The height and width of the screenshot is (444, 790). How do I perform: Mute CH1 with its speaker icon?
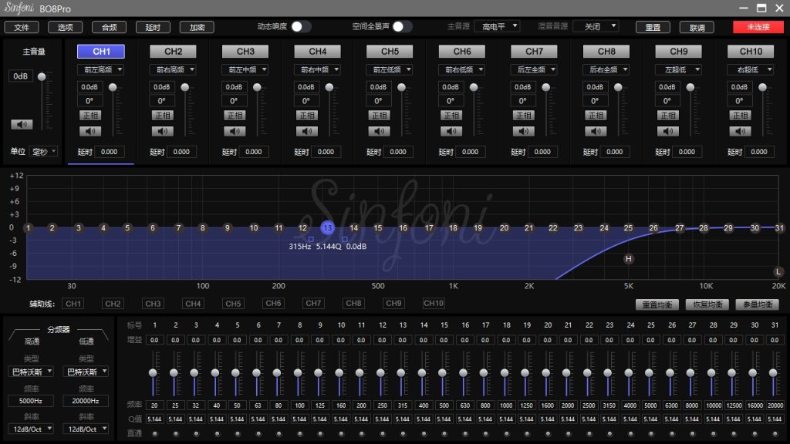coord(90,131)
